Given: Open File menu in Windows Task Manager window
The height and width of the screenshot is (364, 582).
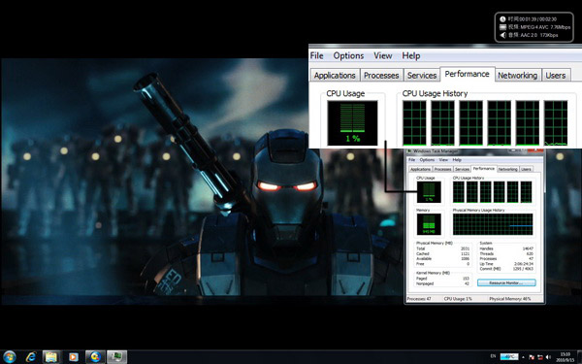Looking at the screenshot, I should click(x=411, y=160).
